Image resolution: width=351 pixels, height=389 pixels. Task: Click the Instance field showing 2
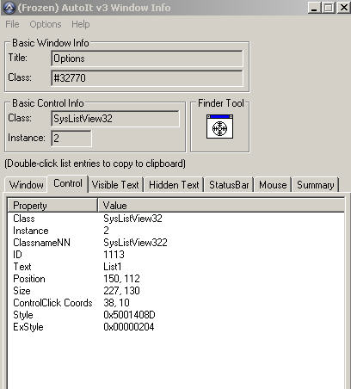pyautogui.click(x=71, y=139)
